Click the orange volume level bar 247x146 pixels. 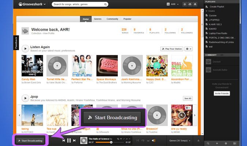click(155, 141)
